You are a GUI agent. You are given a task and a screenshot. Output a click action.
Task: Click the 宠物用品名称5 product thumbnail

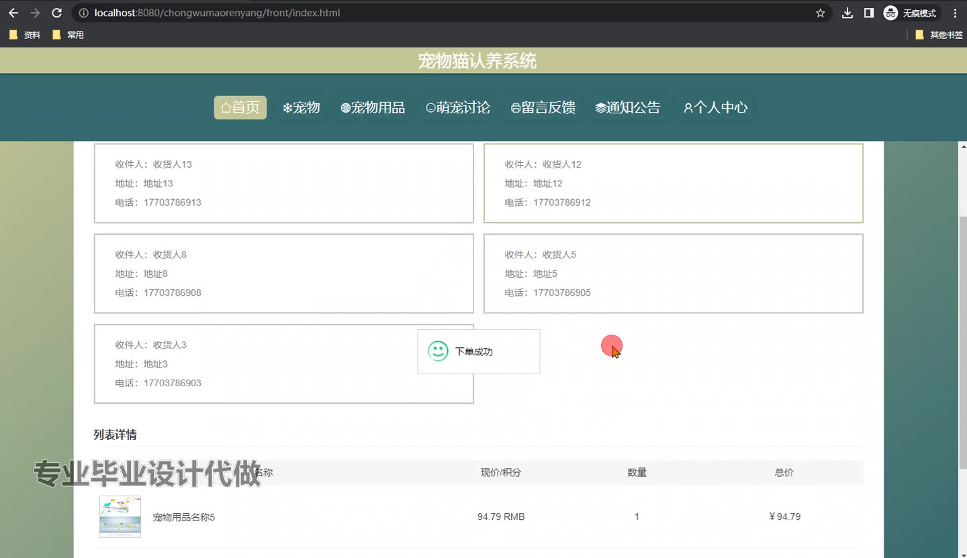pyautogui.click(x=120, y=516)
